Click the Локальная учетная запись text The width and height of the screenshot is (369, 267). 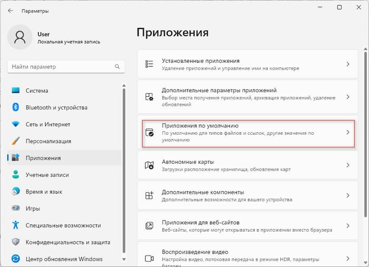tap(69, 42)
